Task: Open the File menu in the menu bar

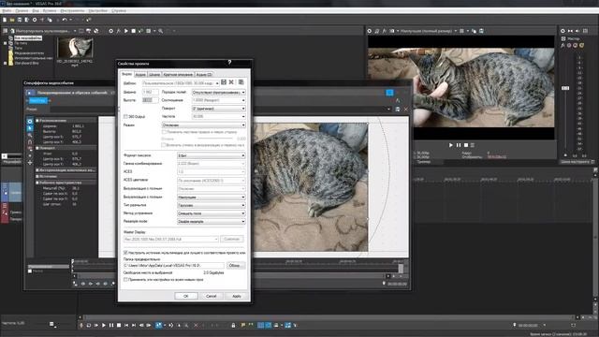Action: 7,10
